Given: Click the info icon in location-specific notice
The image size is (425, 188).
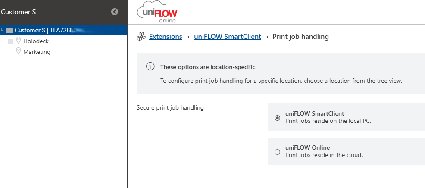Looking at the screenshot, I should pos(150,67).
